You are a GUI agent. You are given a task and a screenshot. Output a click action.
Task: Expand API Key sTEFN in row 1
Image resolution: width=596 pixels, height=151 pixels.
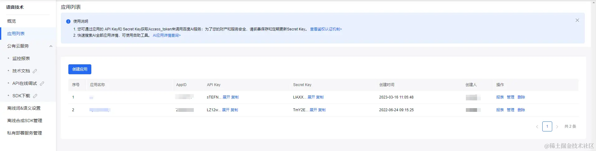tap(226, 97)
